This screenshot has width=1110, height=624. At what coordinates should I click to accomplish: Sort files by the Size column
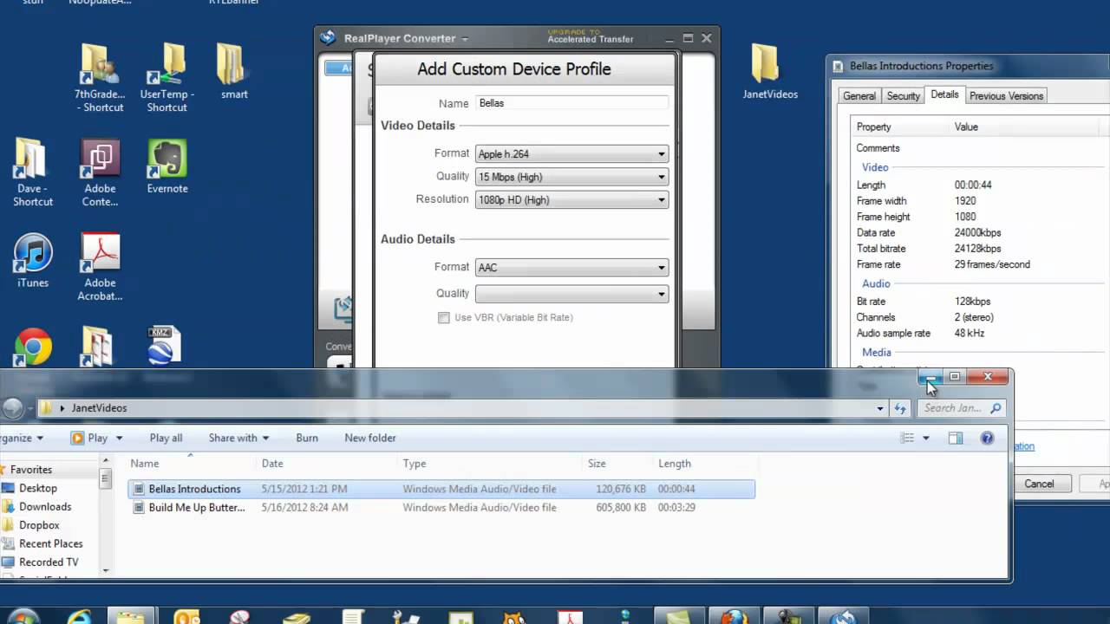tap(619, 464)
